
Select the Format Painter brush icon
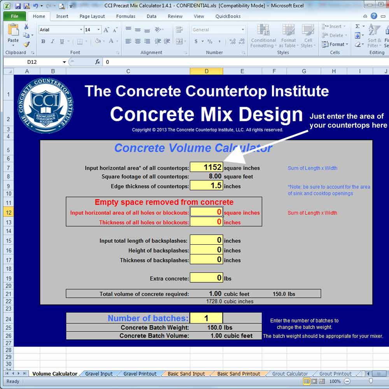[x=26, y=44]
